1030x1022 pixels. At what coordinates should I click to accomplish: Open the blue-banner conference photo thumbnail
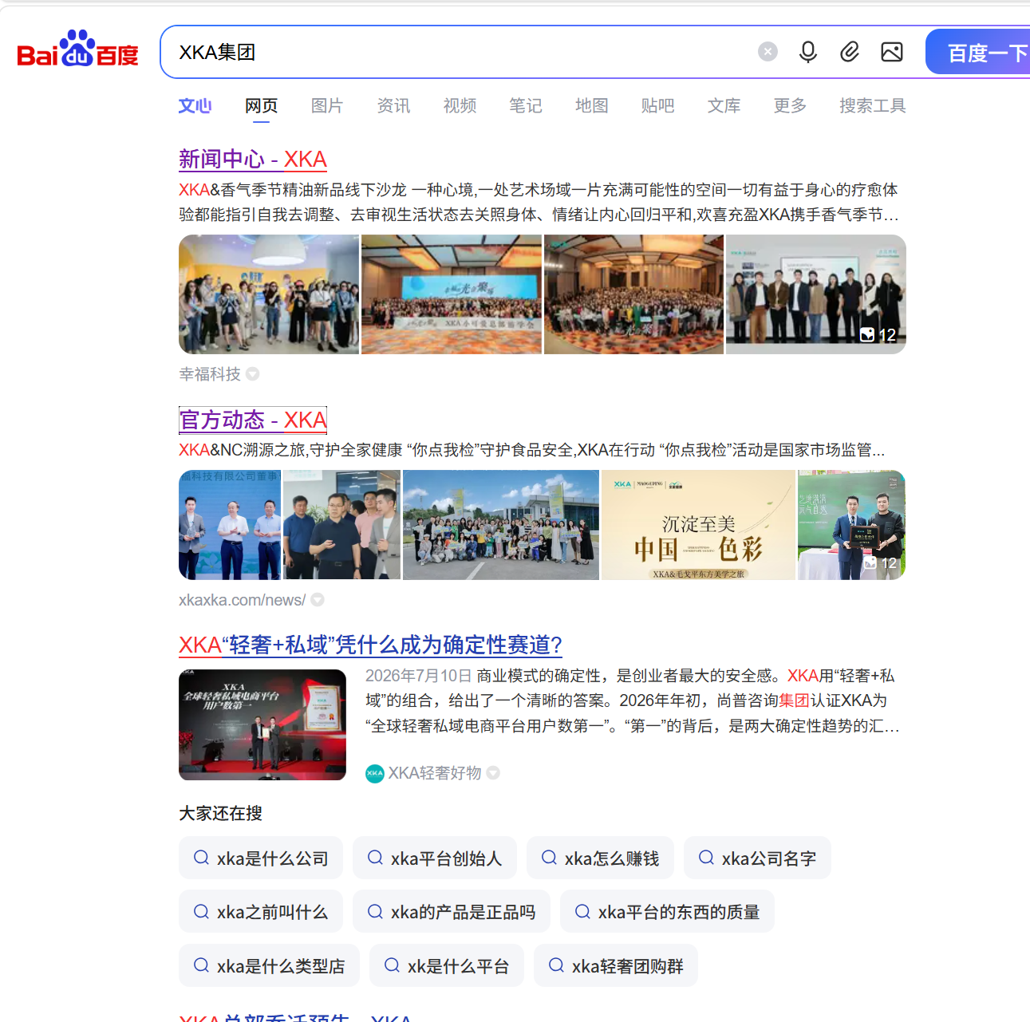(452, 294)
